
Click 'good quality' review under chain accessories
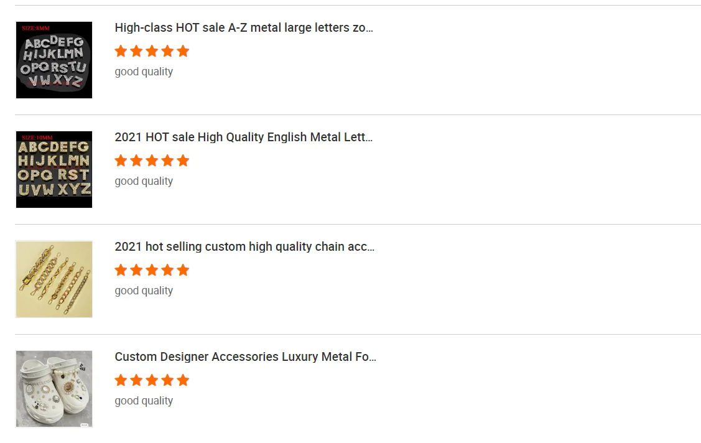pos(144,291)
